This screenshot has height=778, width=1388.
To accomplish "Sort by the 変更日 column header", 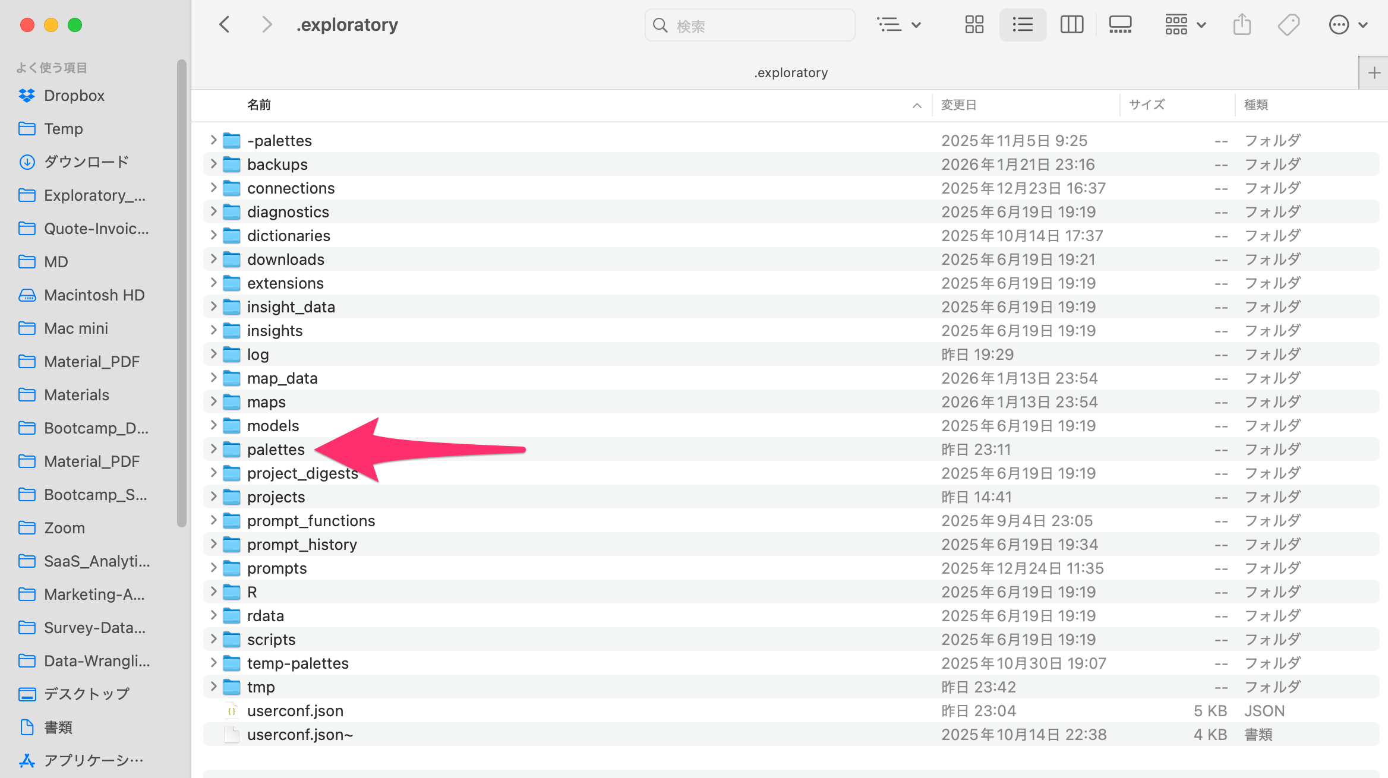I will pyautogui.click(x=959, y=105).
